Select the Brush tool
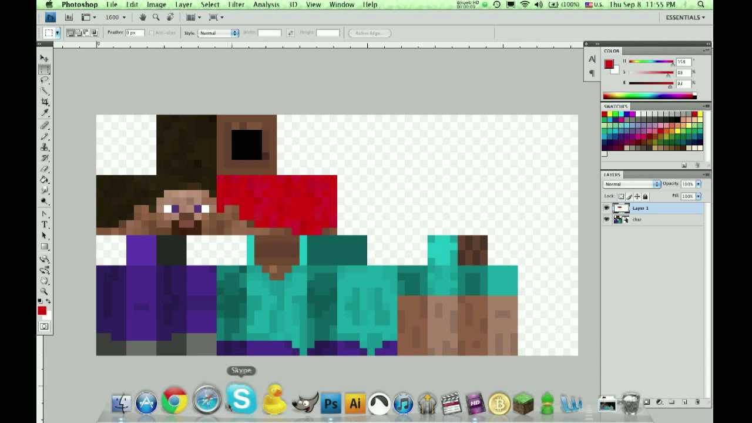Image resolution: width=752 pixels, height=423 pixels. pos(45,136)
